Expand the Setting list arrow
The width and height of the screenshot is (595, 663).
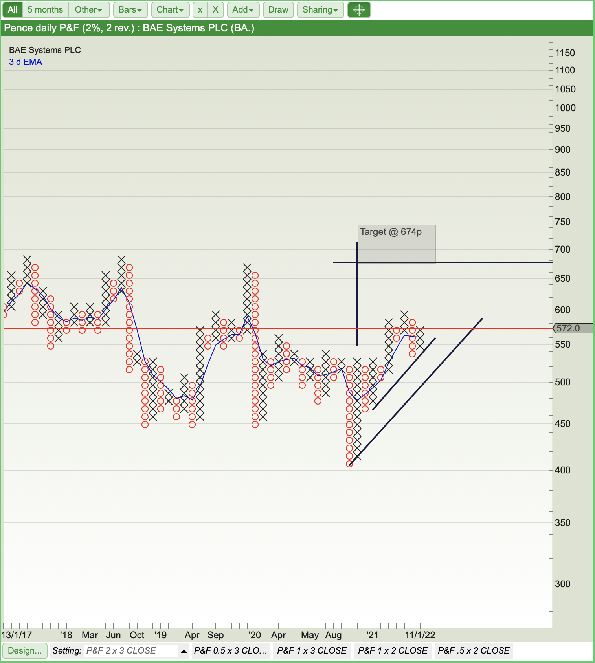[184, 651]
